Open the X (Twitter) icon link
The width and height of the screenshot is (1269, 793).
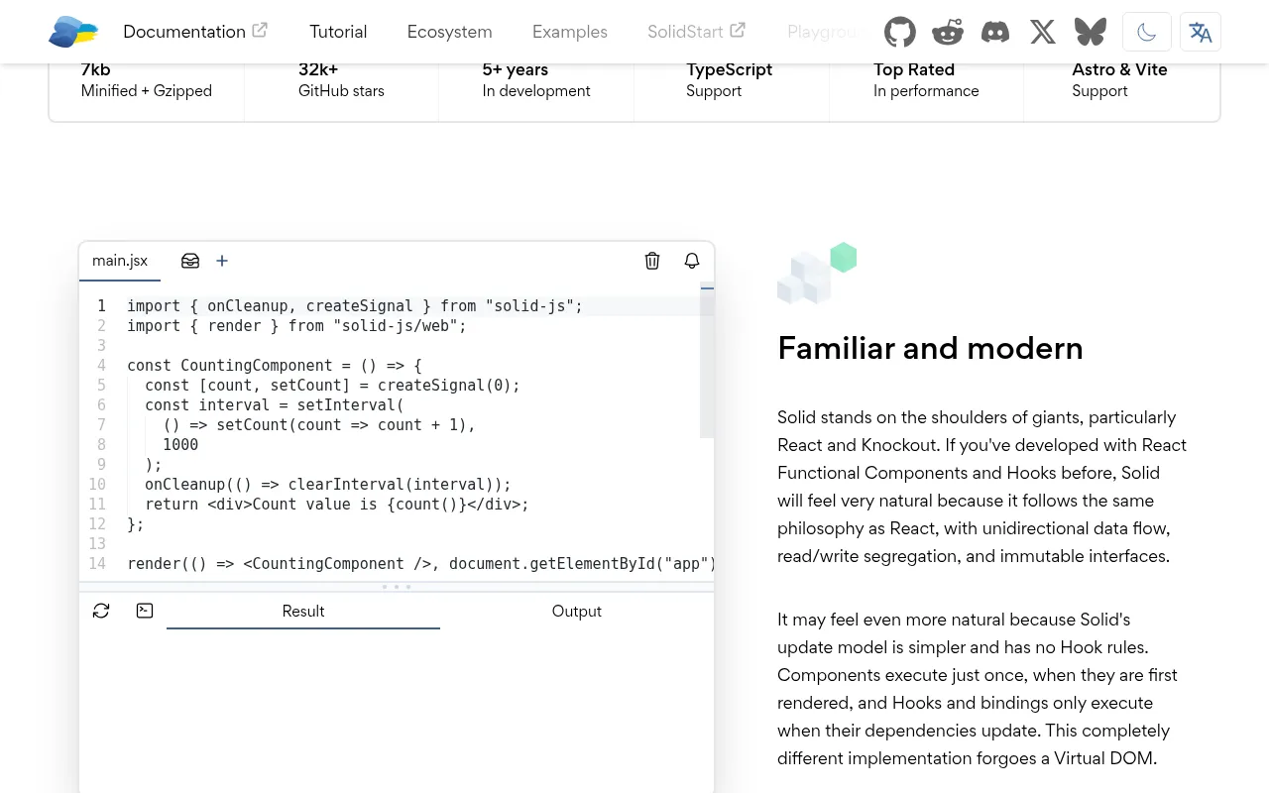pos(1043,32)
